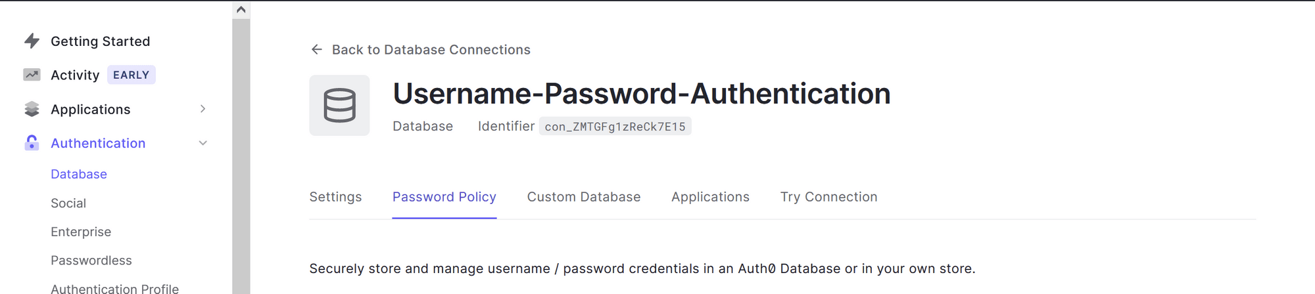Open Enterprise connections in sidebar
1315x294 pixels.
[81, 232]
